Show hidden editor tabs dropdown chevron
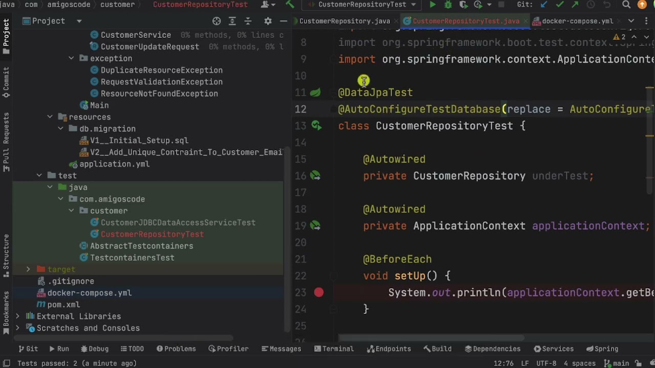Screen dimensions: 655x368 click(631, 21)
